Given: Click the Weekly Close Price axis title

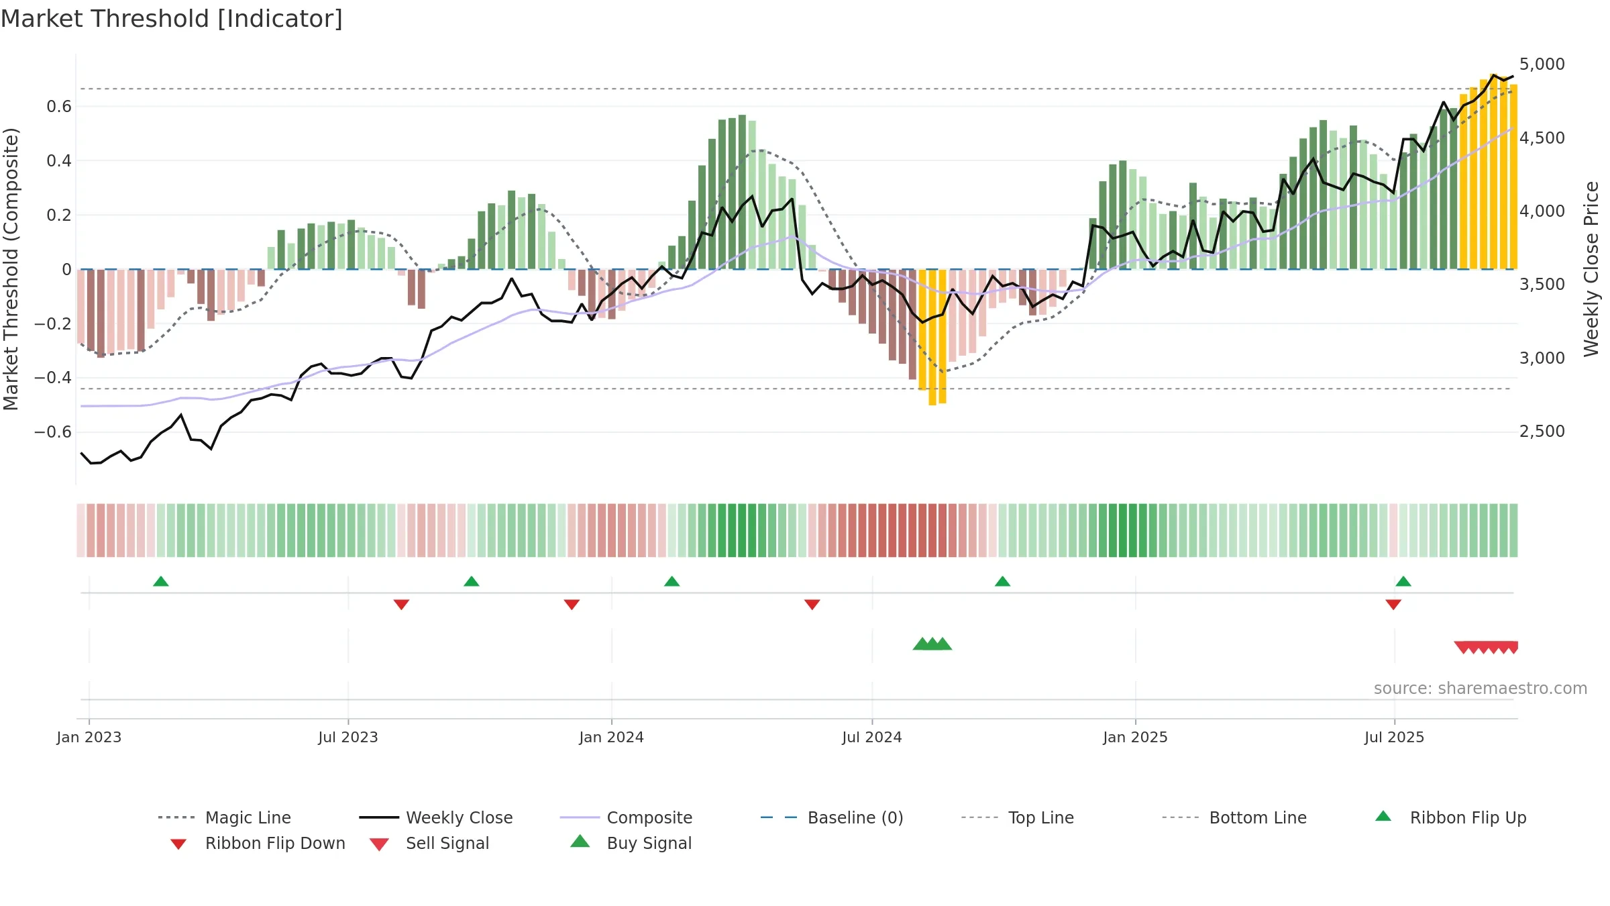Looking at the screenshot, I should [x=1591, y=268].
